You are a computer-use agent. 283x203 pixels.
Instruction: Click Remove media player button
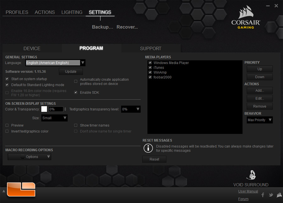(x=260, y=106)
